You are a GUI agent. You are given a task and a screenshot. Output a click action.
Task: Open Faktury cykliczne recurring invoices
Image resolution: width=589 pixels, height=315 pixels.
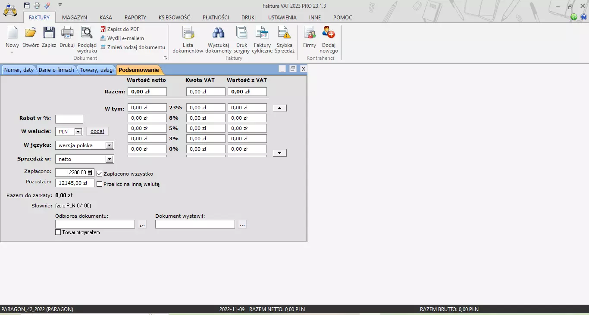pos(262,39)
